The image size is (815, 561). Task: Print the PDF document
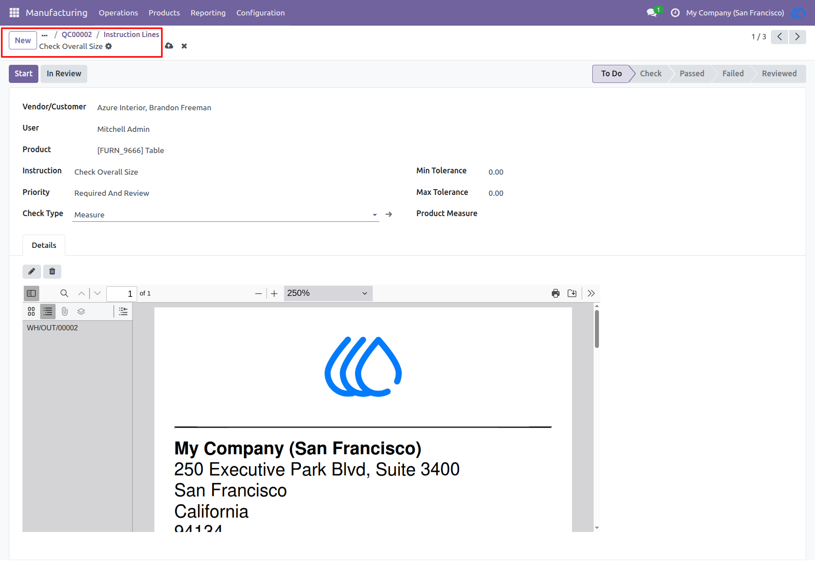(x=556, y=293)
